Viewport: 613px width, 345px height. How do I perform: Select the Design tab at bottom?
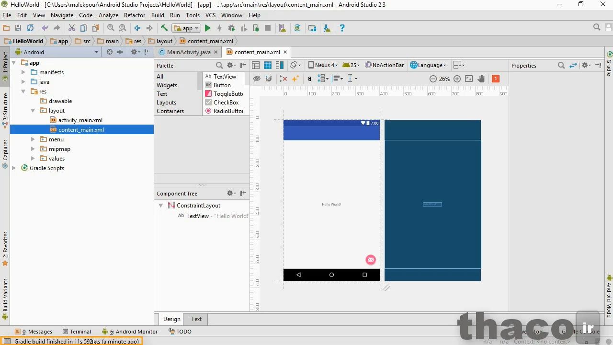point(171,319)
